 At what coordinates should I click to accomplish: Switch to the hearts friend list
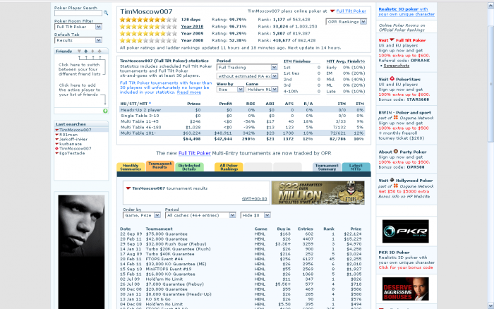coord(79,51)
